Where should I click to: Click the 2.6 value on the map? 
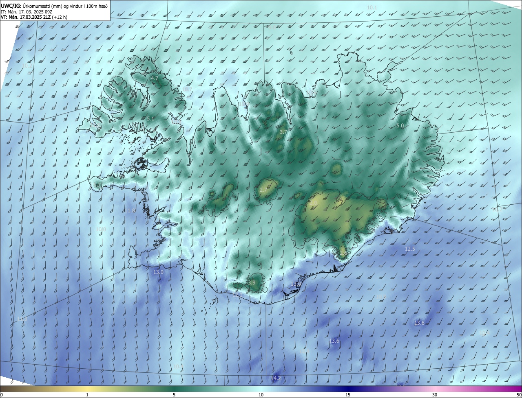tap(343, 253)
